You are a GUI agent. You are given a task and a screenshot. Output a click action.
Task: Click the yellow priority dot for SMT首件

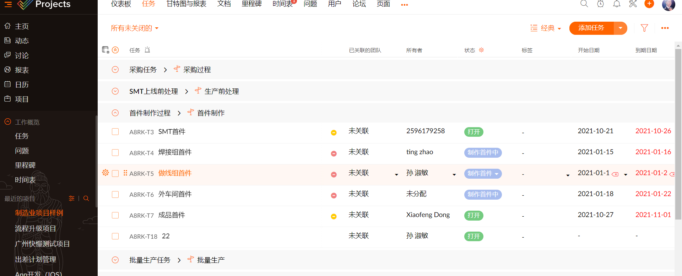[334, 132]
